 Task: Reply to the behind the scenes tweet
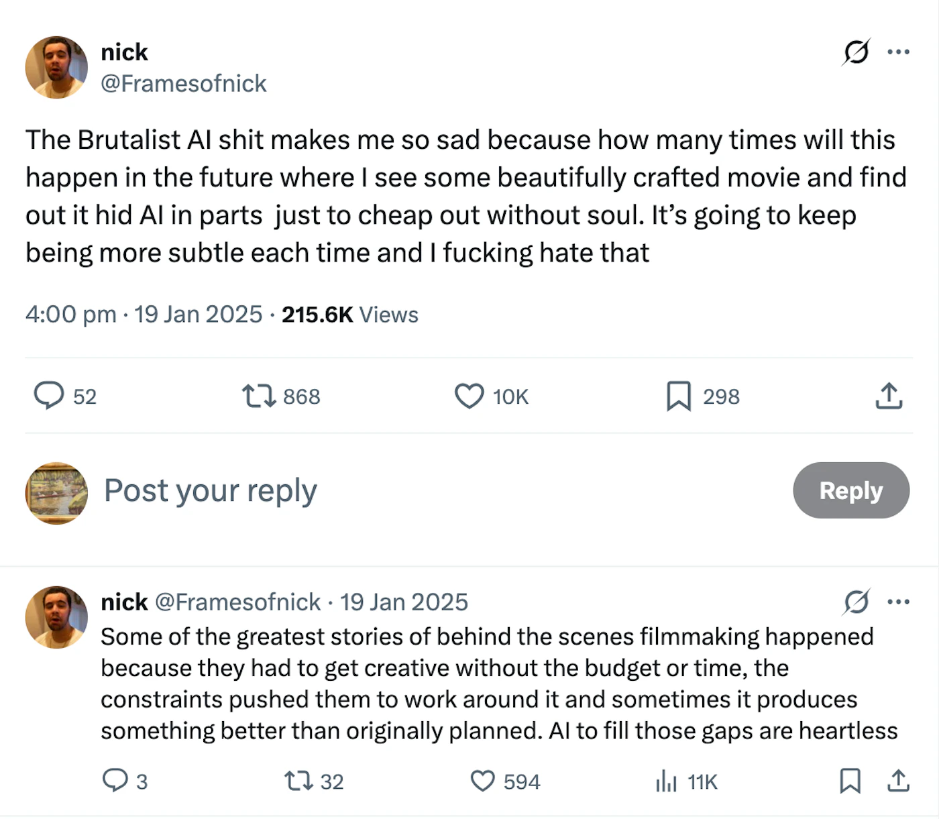(115, 781)
